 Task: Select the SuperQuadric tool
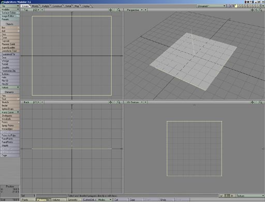(10, 48)
